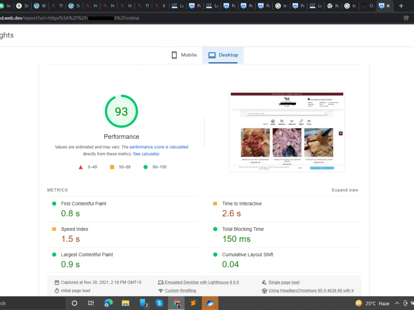Screen dimensions: 414x310
Task: Click the 'First Contentful Paint' metric label
Action: (x=84, y=203)
